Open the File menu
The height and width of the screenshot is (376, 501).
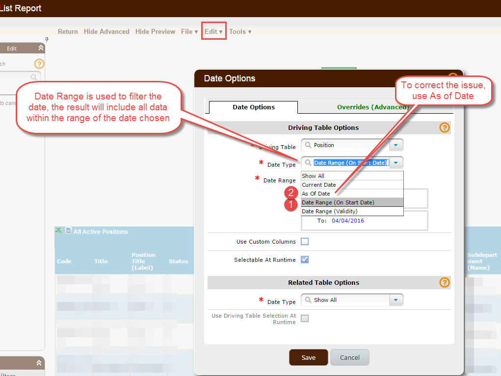pos(189,31)
